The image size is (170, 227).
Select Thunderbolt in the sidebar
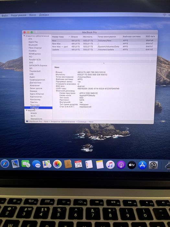35,71
